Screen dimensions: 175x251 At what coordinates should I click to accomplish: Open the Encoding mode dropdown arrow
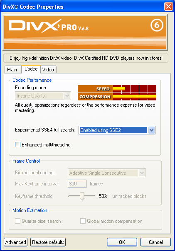coord(67,96)
